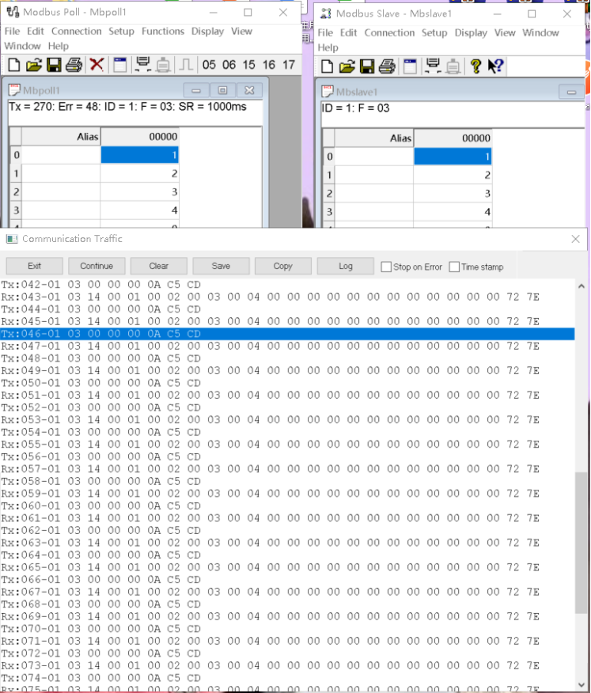Image resolution: width=591 pixels, height=693 pixels.
Task: Click the Log button
Action: click(x=346, y=266)
